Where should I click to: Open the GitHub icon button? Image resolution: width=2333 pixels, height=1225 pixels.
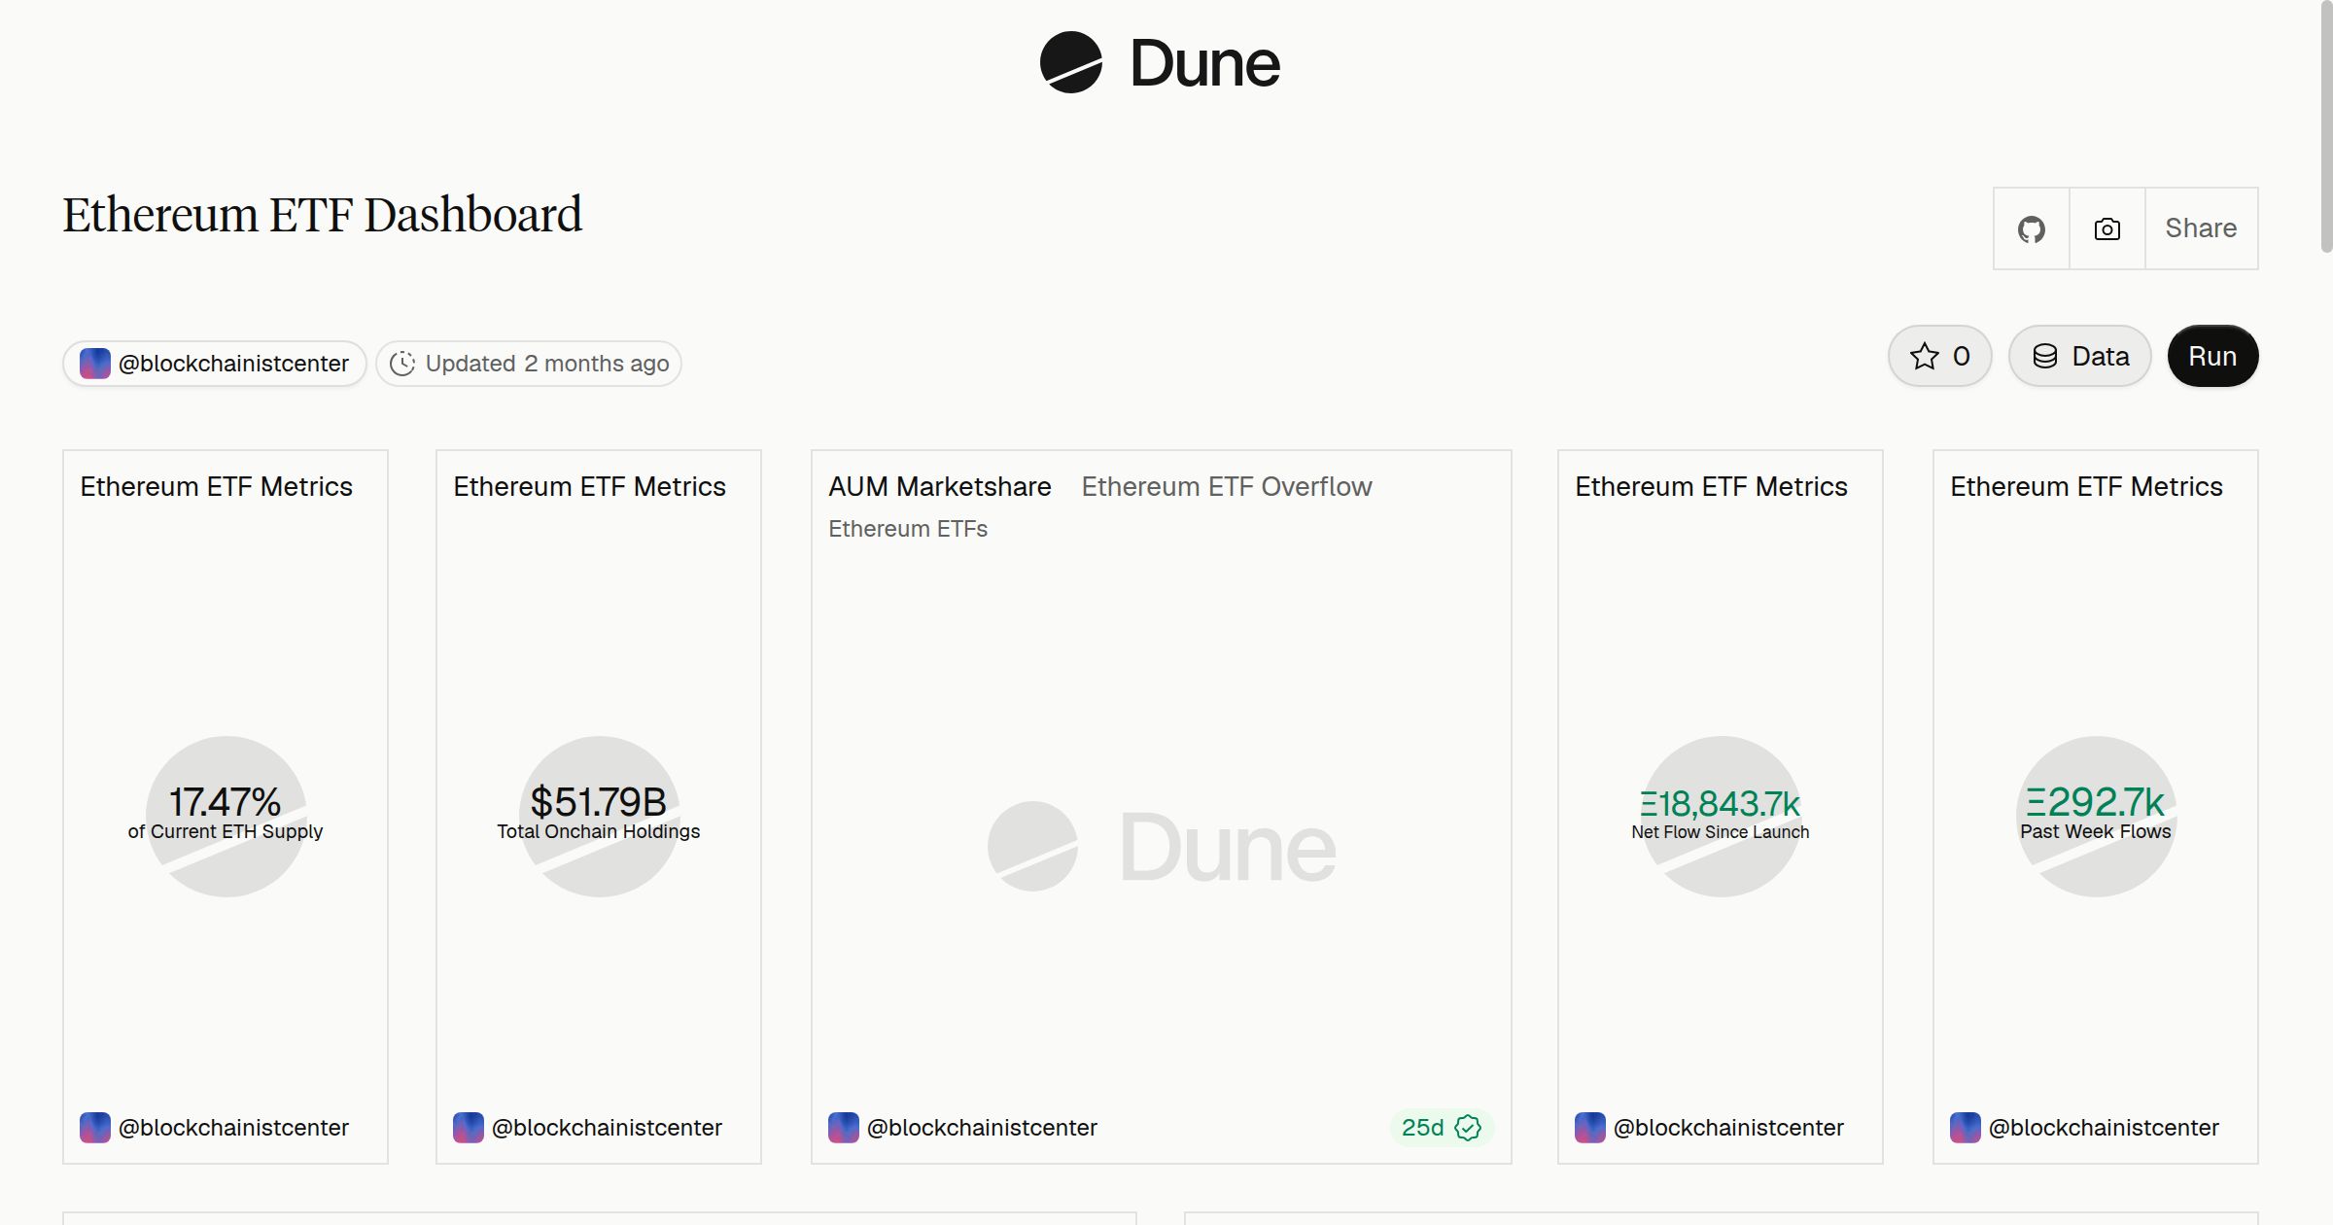2031,228
